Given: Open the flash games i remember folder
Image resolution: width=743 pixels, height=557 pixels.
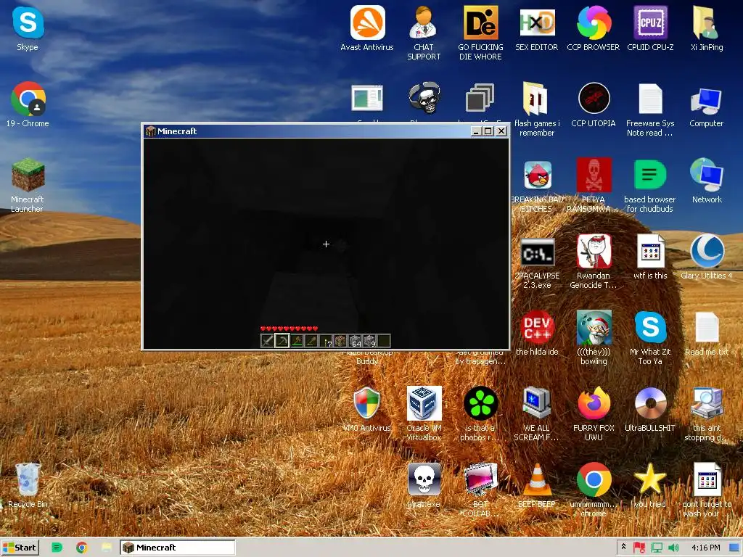Looking at the screenshot, I should coord(537,110).
